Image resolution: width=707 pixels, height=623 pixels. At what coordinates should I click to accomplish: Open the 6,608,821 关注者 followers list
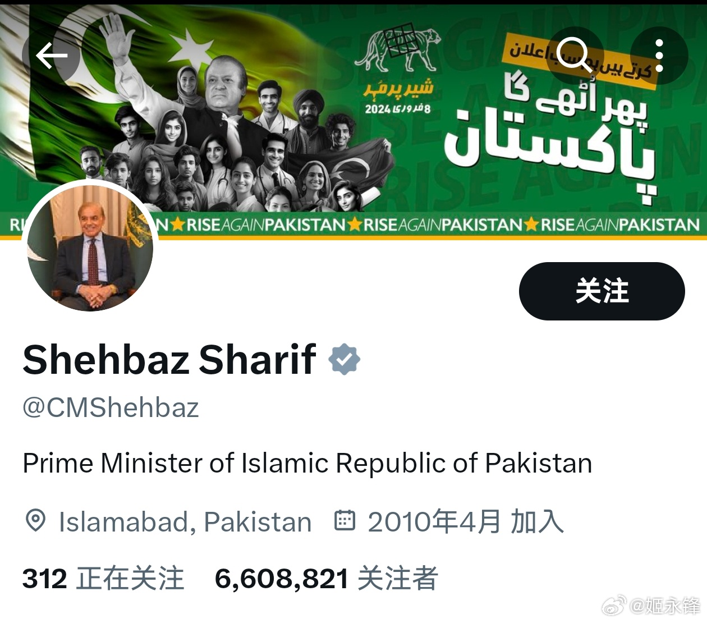tap(326, 578)
